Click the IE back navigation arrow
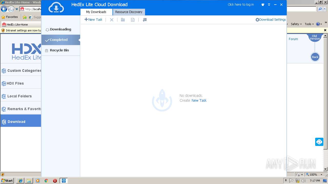The height and width of the screenshot is (184, 328). pyautogui.click(x=4, y=9)
